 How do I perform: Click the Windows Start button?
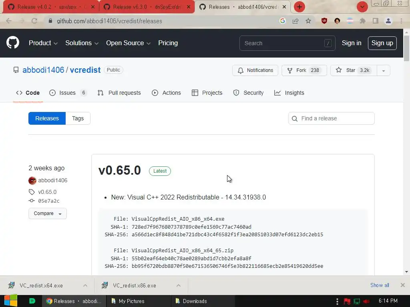pyautogui.click(x=11, y=301)
